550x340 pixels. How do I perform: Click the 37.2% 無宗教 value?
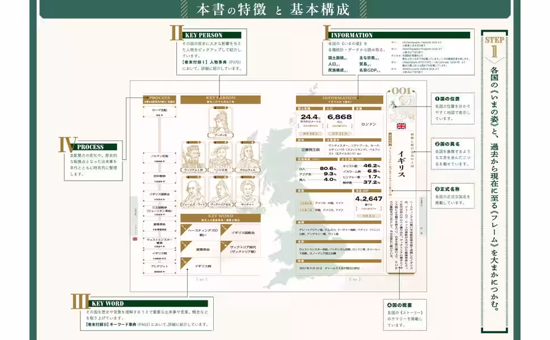[x=372, y=182]
